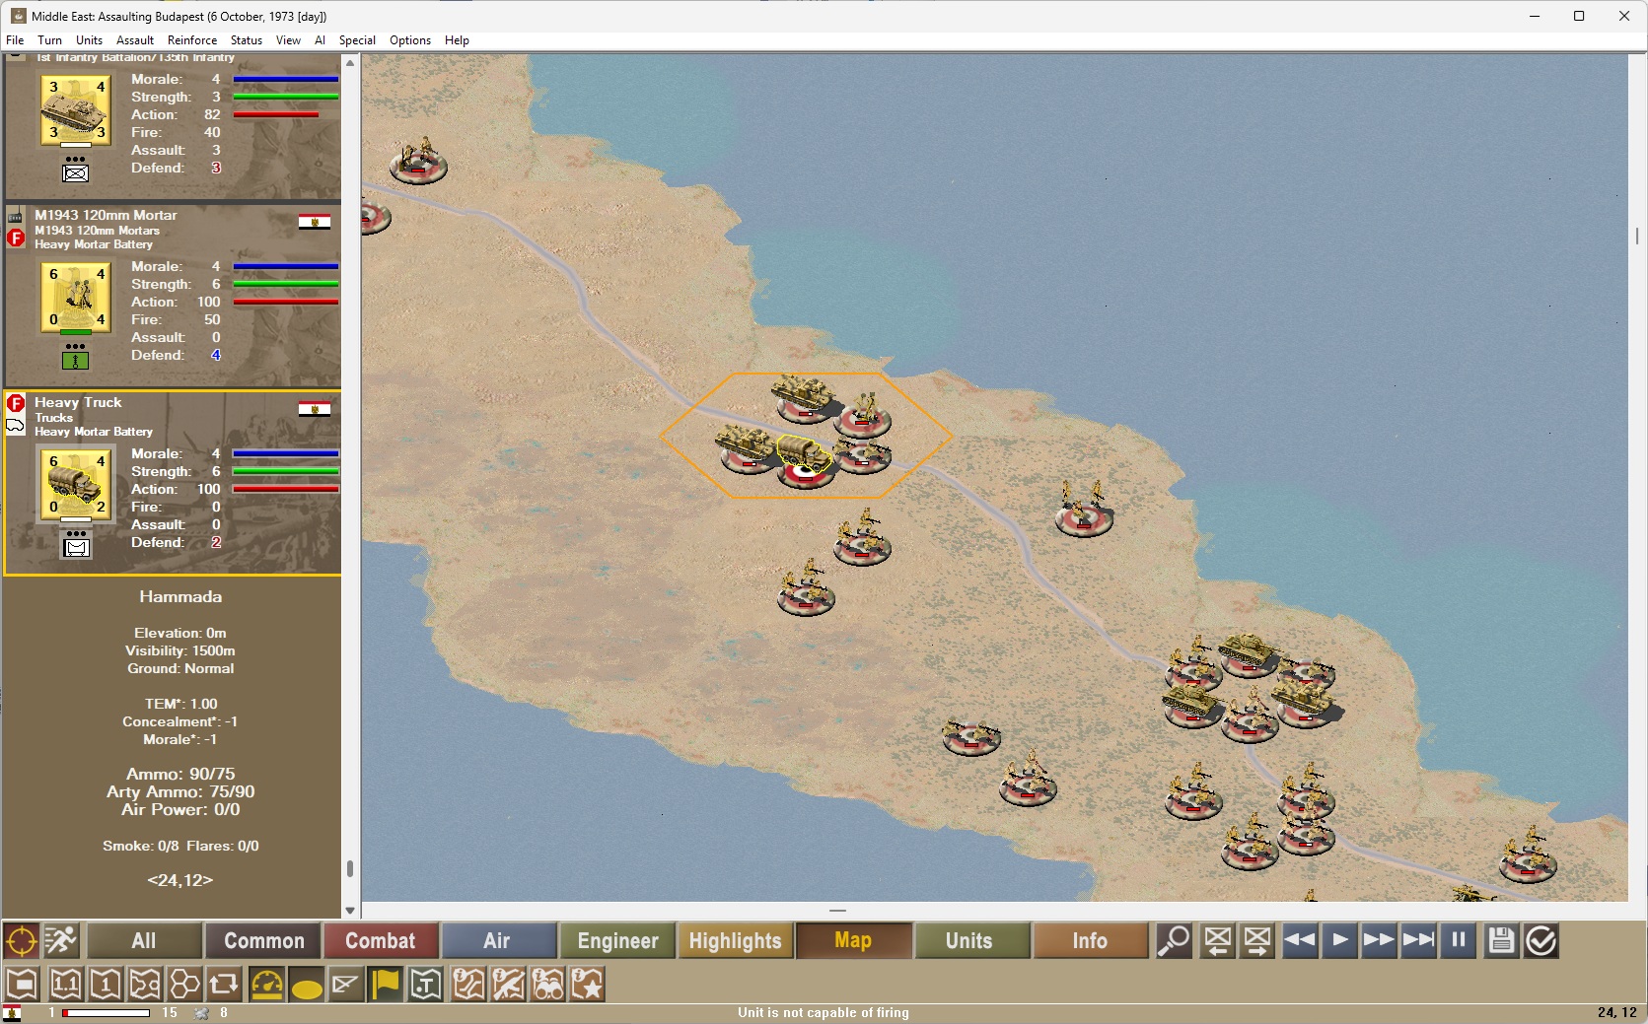Click the hexagon outlines map icon
Screen dimensions: 1648x1024
pyautogui.click(x=184, y=985)
